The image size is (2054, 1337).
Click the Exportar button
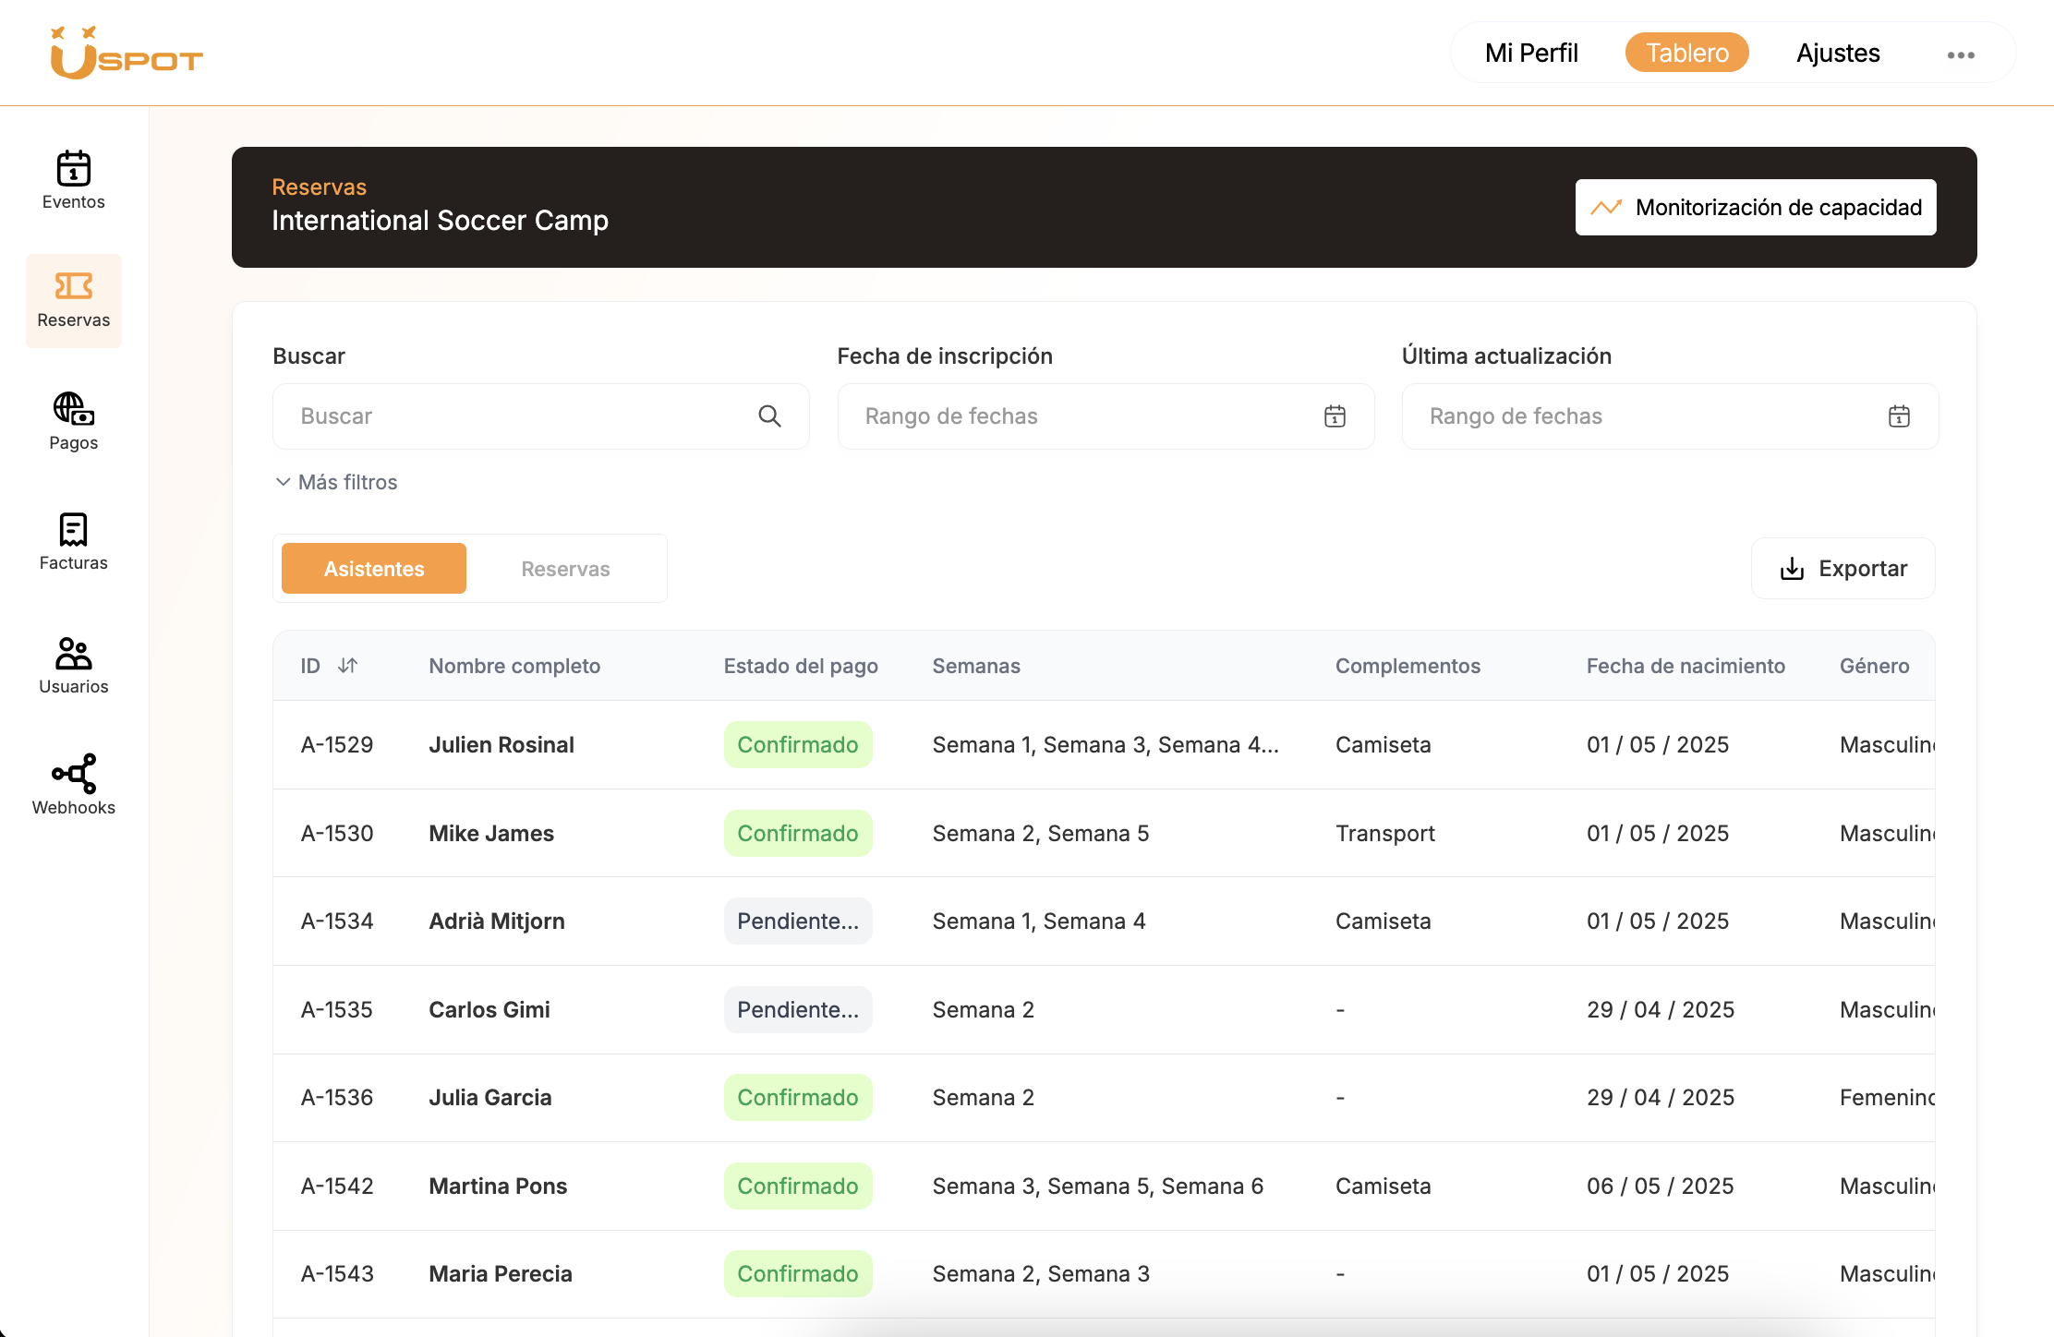[1842, 568]
